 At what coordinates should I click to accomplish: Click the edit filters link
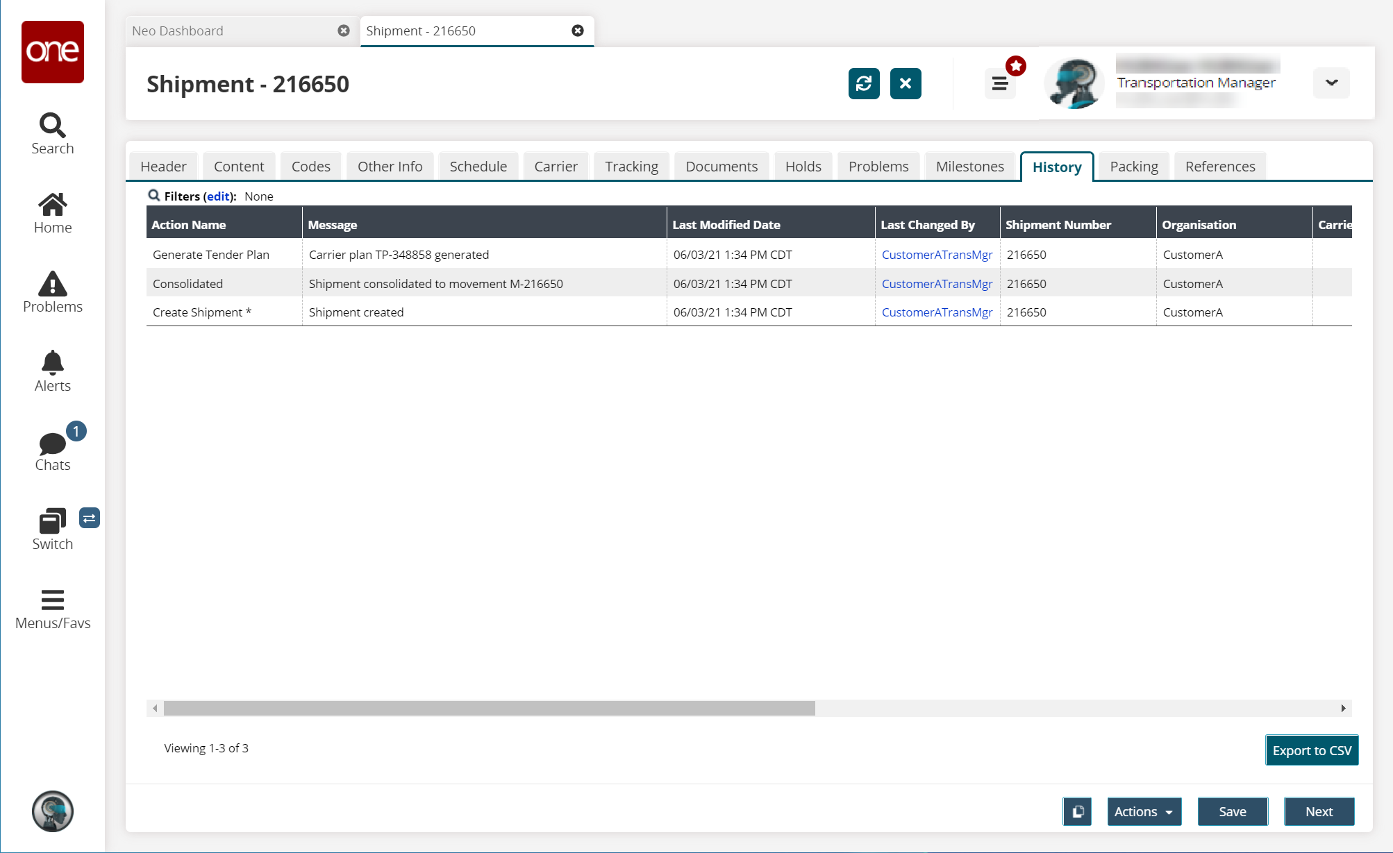coord(217,196)
